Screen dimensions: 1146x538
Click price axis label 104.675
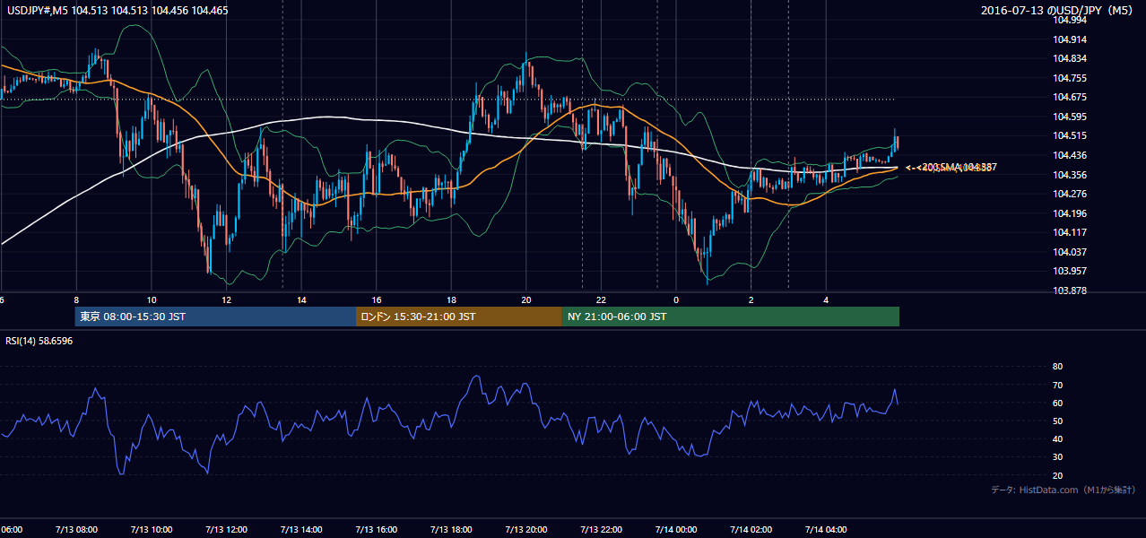pyautogui.click(x=1069, y=97)
